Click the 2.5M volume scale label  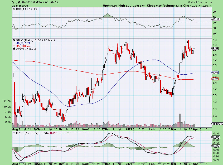(8, 122)
